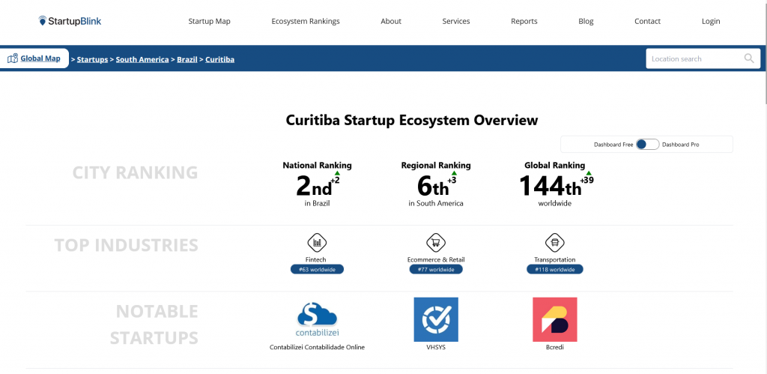Click the Fintech industry icon

[317, 242]
